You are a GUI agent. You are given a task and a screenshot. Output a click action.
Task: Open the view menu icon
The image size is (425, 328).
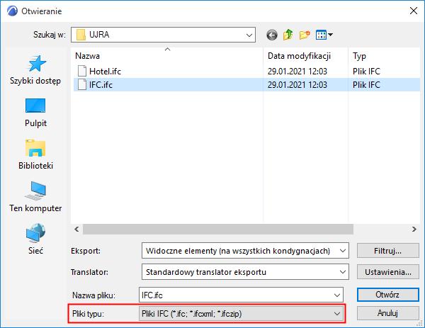[324, 35]
